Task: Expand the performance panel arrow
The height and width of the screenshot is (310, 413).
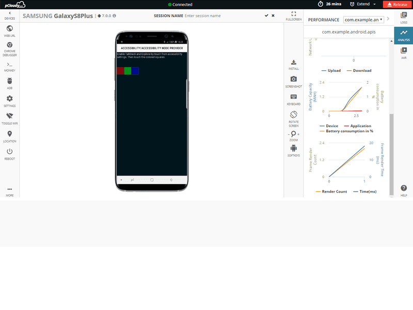Action: pos(388,19)
